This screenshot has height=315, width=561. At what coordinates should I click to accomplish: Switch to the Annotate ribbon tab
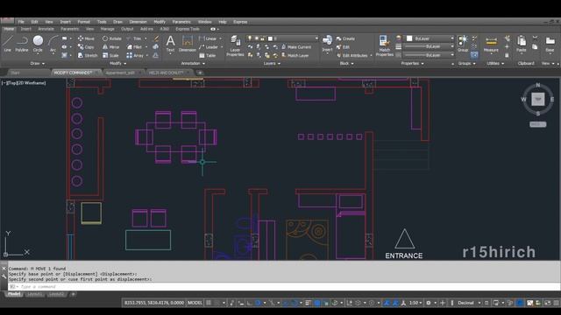46,29
